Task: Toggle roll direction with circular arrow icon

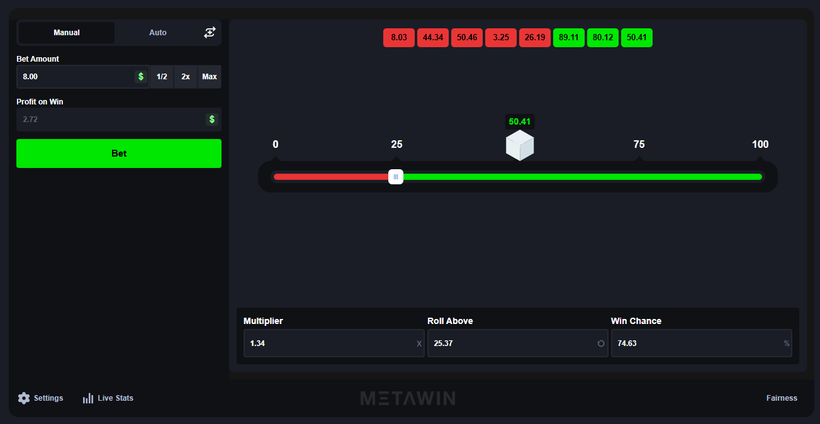Action: [601, 343]
